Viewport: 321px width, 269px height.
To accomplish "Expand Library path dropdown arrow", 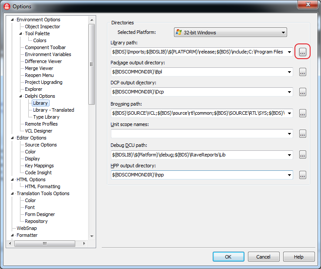I will point(289,52).
